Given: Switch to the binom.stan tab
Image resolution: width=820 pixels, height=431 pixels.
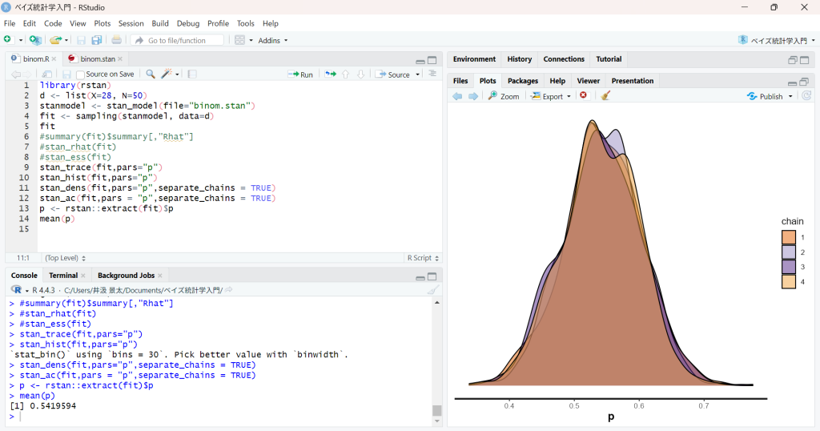Looking at the screenshot, I should point(97,59).
